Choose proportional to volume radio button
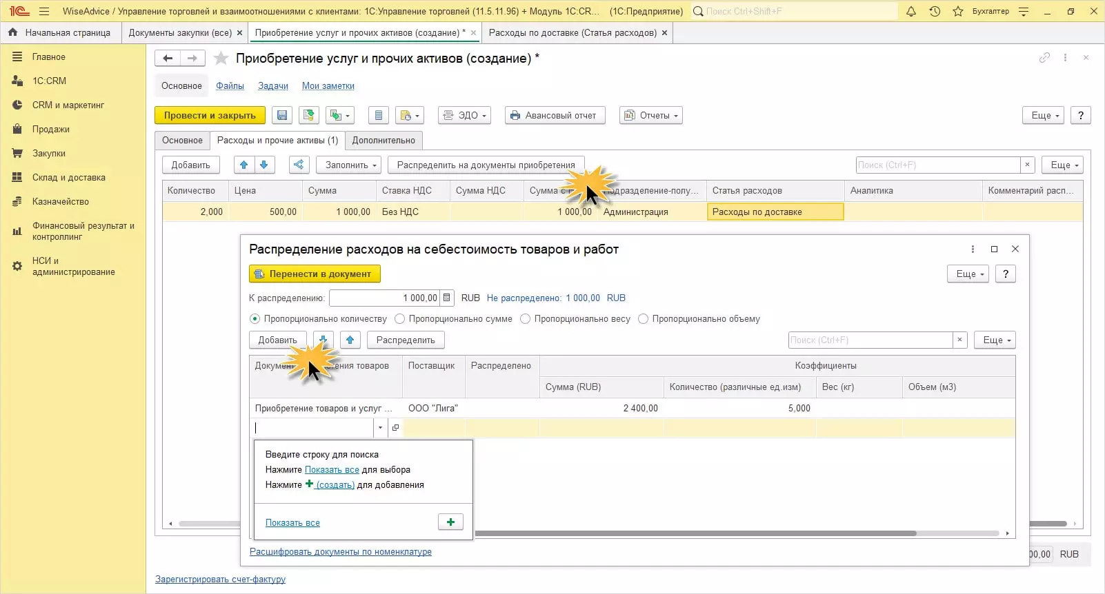The height and width of the screenshot is (594, 1105). pos(644,319)
